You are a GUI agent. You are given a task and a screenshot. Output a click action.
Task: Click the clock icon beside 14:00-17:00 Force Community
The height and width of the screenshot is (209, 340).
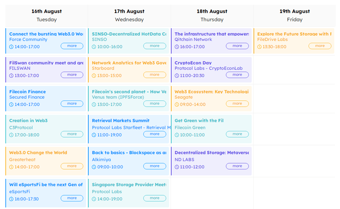11,47
